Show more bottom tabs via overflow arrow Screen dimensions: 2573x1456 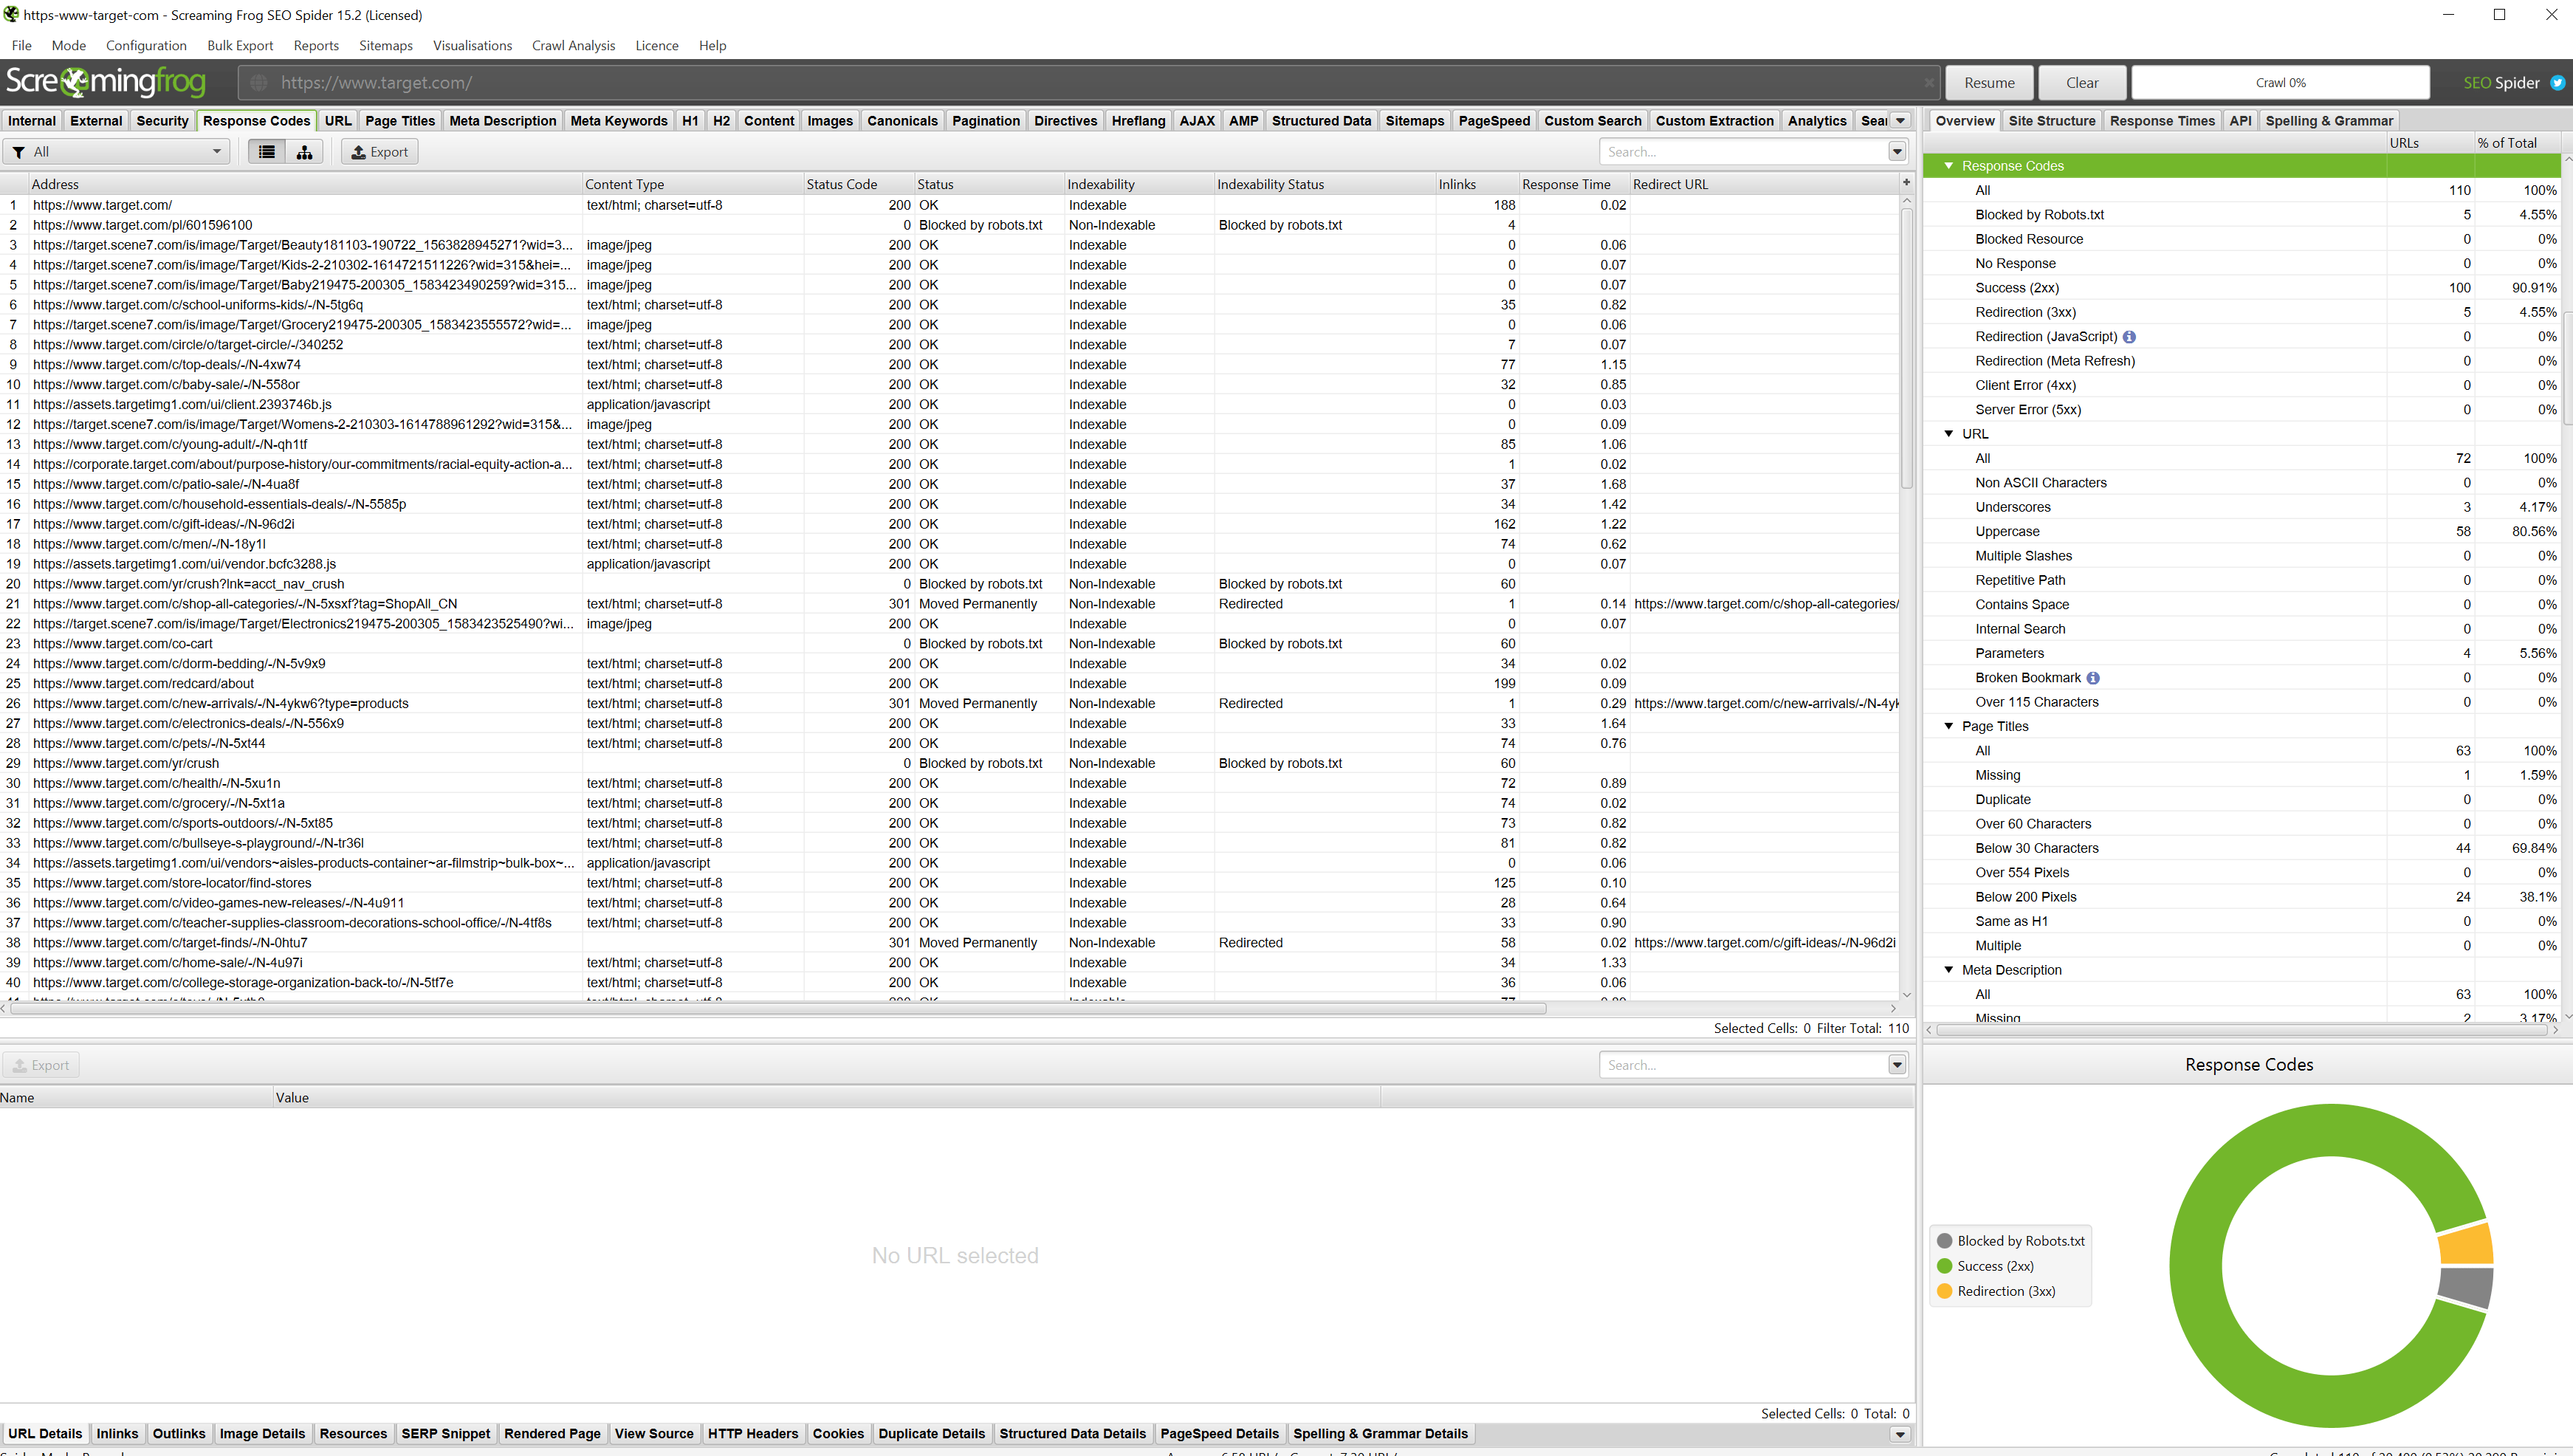click(x=1900, y=1434)
